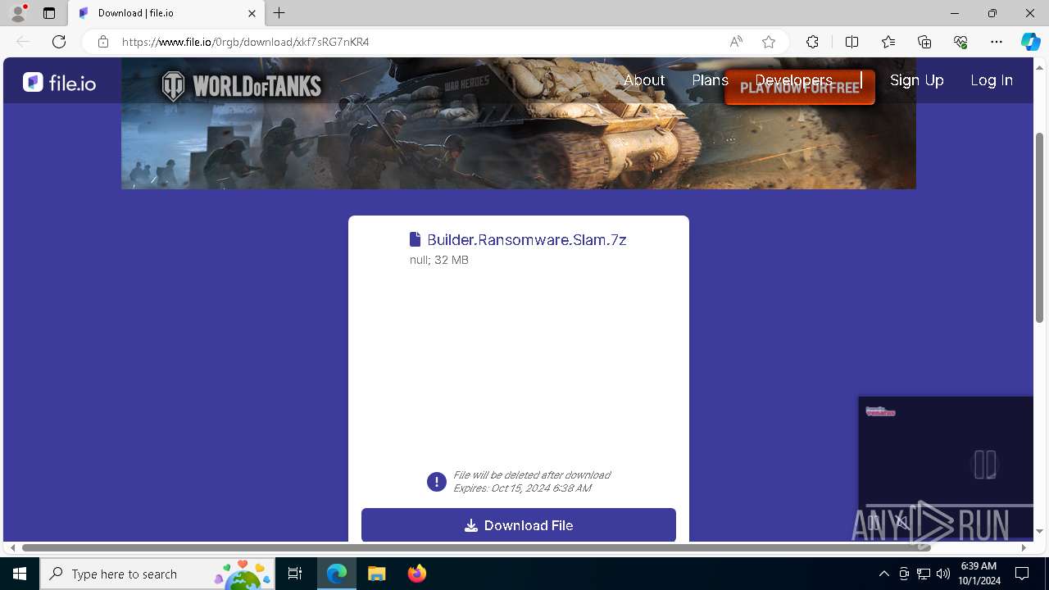
Task: Open the Plans page
Action: pos(710,80)
